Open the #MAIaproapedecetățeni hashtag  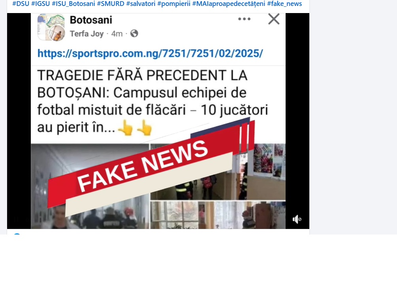[229, 4]
